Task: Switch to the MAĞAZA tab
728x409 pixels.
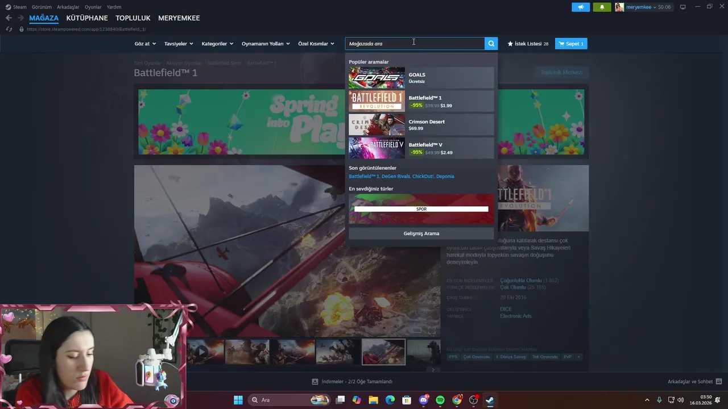Action: coord(44,18)
